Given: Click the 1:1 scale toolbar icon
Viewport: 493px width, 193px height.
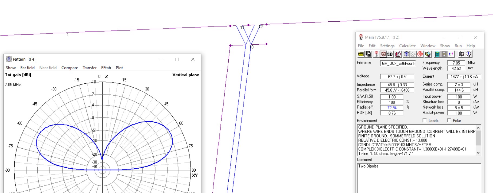Looking at the screenshot, I should coord(451,54).
